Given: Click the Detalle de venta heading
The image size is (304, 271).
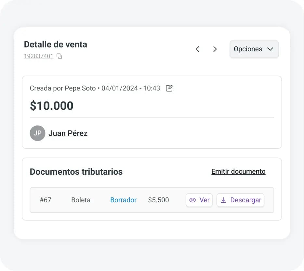Looking at the screenshot, I should 56,44.
